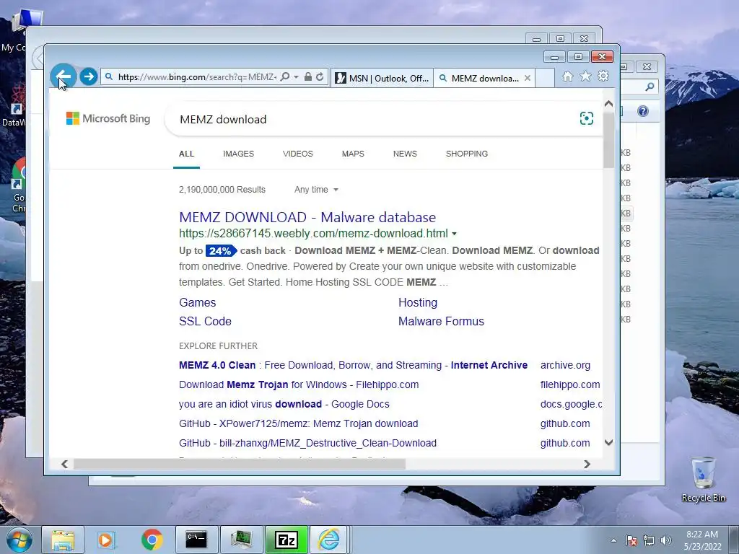Open the Hosting sublink

click(418, 302)
